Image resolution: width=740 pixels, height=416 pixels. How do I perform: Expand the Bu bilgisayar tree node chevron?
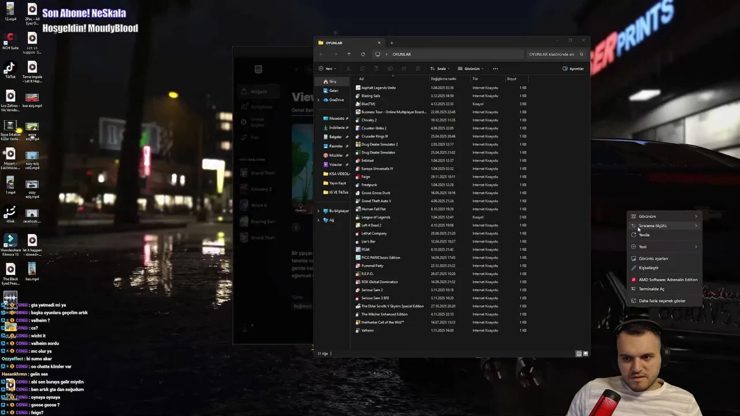pyautogui.click(x=318, y=211)
